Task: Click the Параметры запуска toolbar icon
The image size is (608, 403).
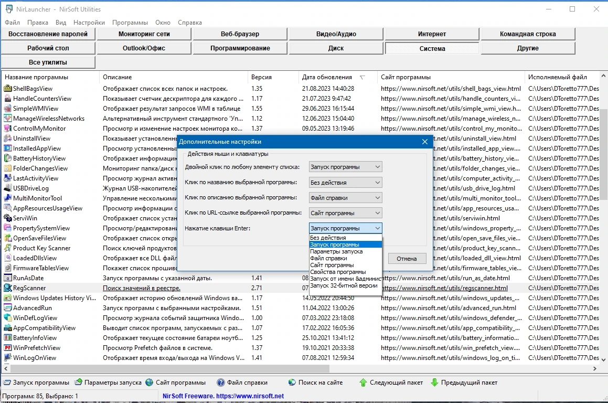Action: point(78,383)
